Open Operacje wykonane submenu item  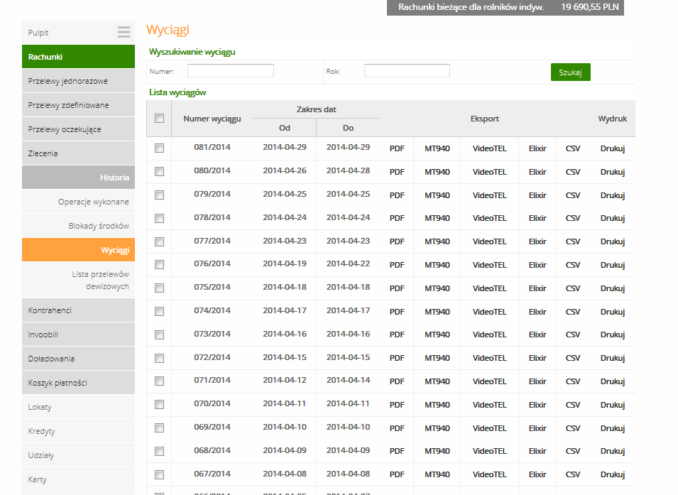click(78, 202)
